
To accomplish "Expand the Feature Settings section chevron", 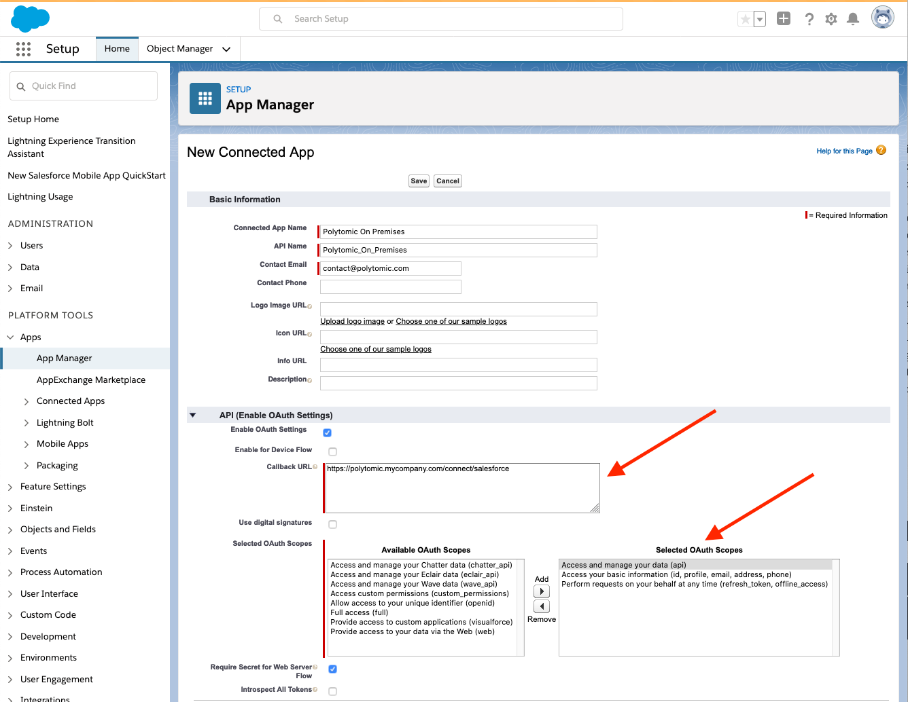I will pos(10,487).
